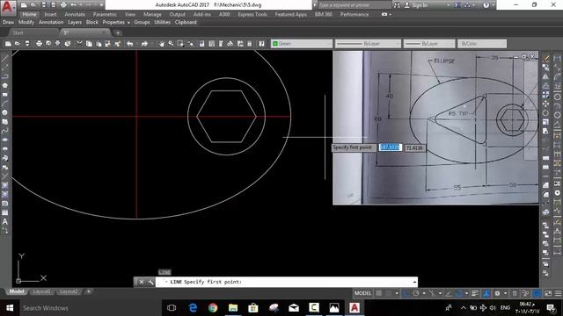Select the Multiline Text A tool
563x316 pixels.
pyautogui.click(x=5, y=221)
